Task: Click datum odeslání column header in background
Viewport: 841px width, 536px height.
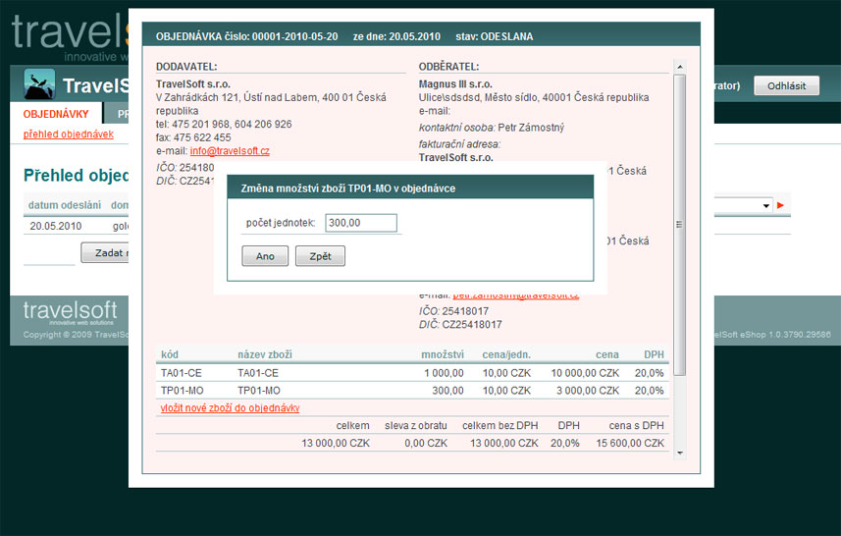Action: (65, 205)
